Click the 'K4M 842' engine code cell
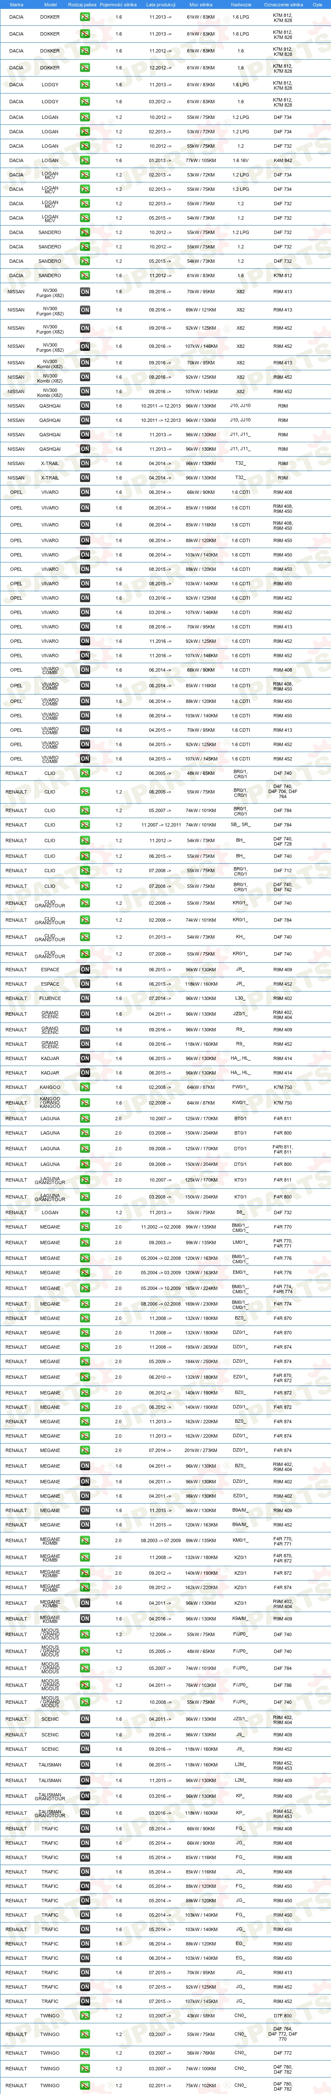331x2094 pixels. (283, 160)
